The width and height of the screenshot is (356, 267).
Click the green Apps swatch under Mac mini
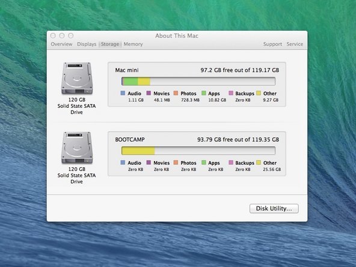[204, 93]
